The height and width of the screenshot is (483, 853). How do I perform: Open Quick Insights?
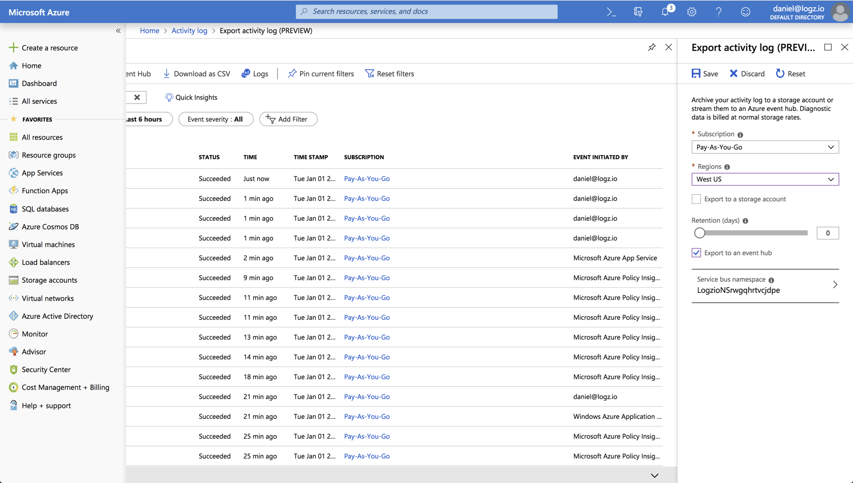(191, 97)
